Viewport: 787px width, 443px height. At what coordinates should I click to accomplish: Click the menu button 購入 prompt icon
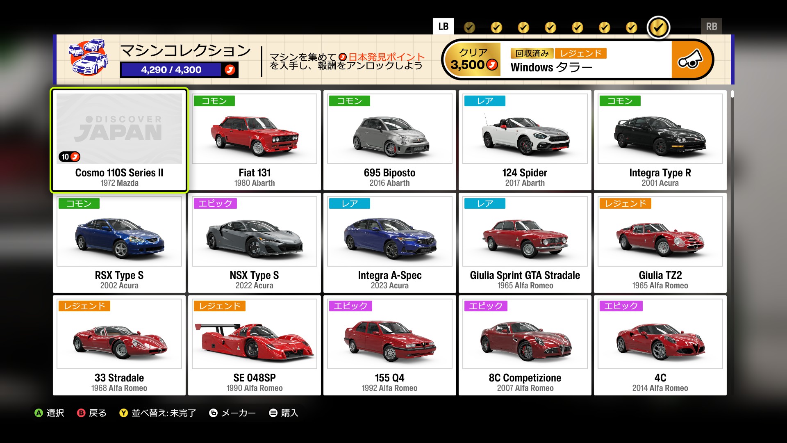(x=273, y=413)
